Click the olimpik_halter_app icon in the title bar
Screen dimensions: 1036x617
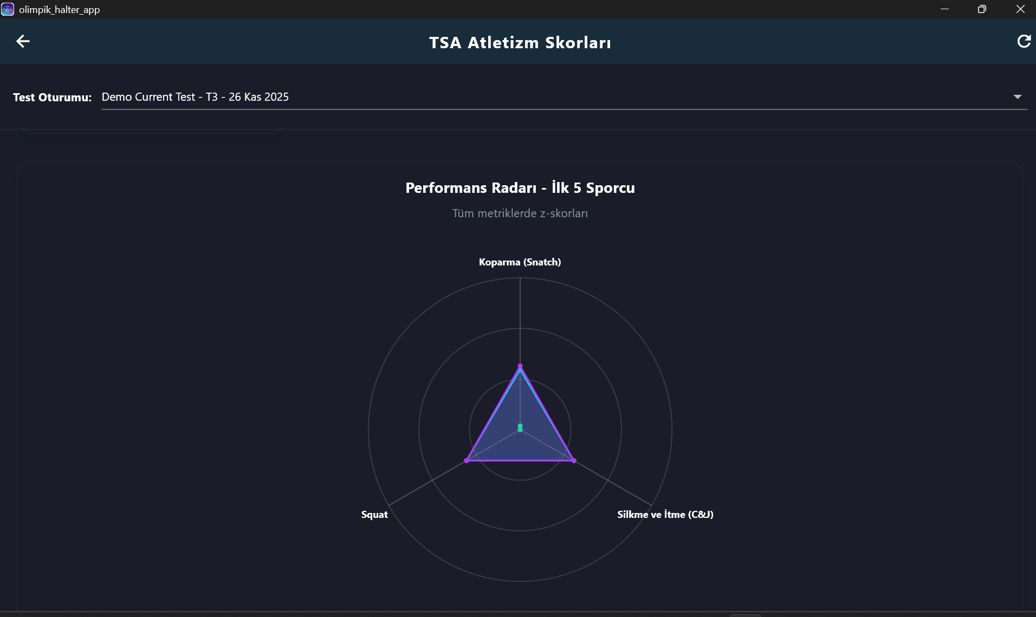pos(8,9)
